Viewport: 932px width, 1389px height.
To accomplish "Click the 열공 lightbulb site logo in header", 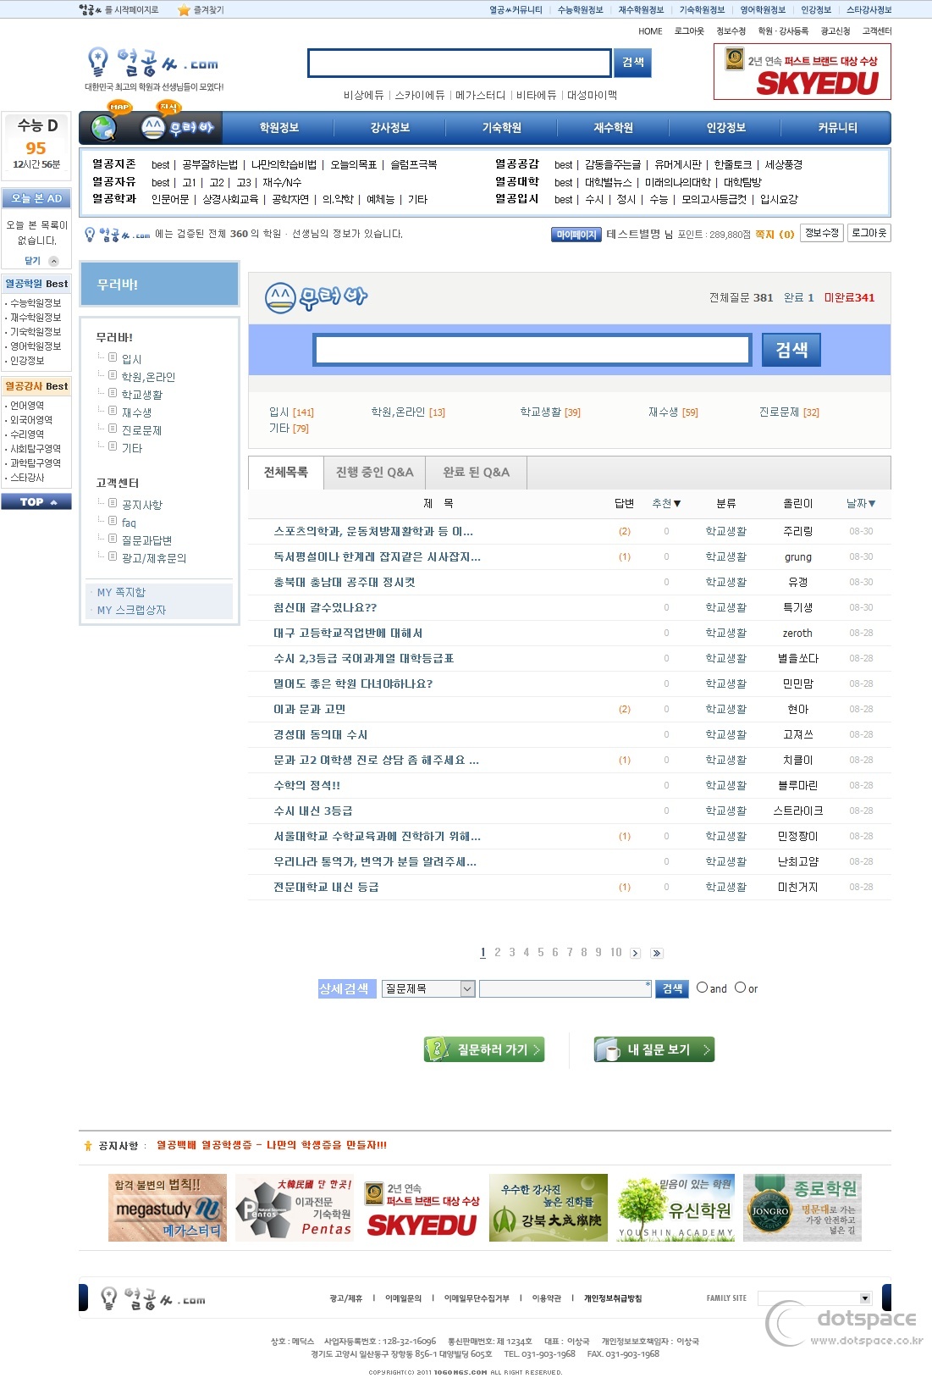I will pos(153,63).
